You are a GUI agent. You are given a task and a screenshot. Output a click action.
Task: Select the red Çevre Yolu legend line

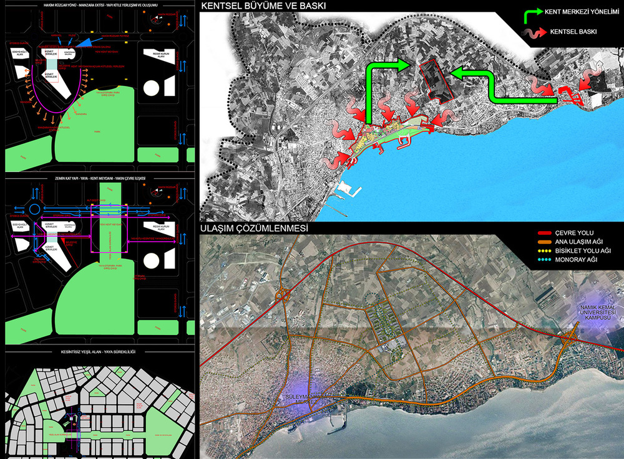coord(544,233)
